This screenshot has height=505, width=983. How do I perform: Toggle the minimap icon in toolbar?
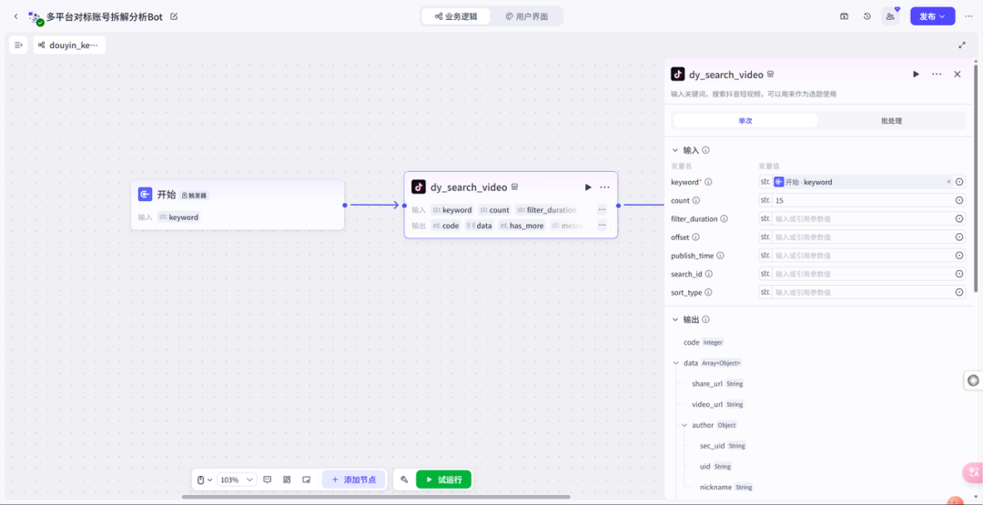point(306,480)
